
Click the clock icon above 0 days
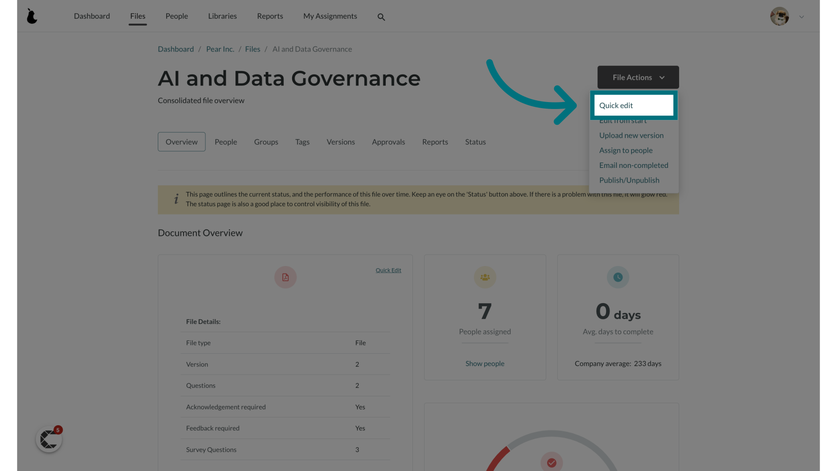point(618,277)
